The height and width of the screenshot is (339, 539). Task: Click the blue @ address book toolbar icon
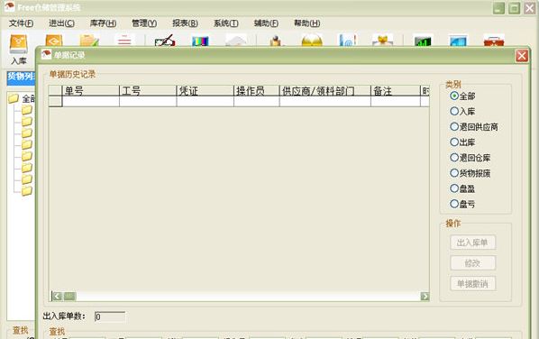tap(348, 41)
